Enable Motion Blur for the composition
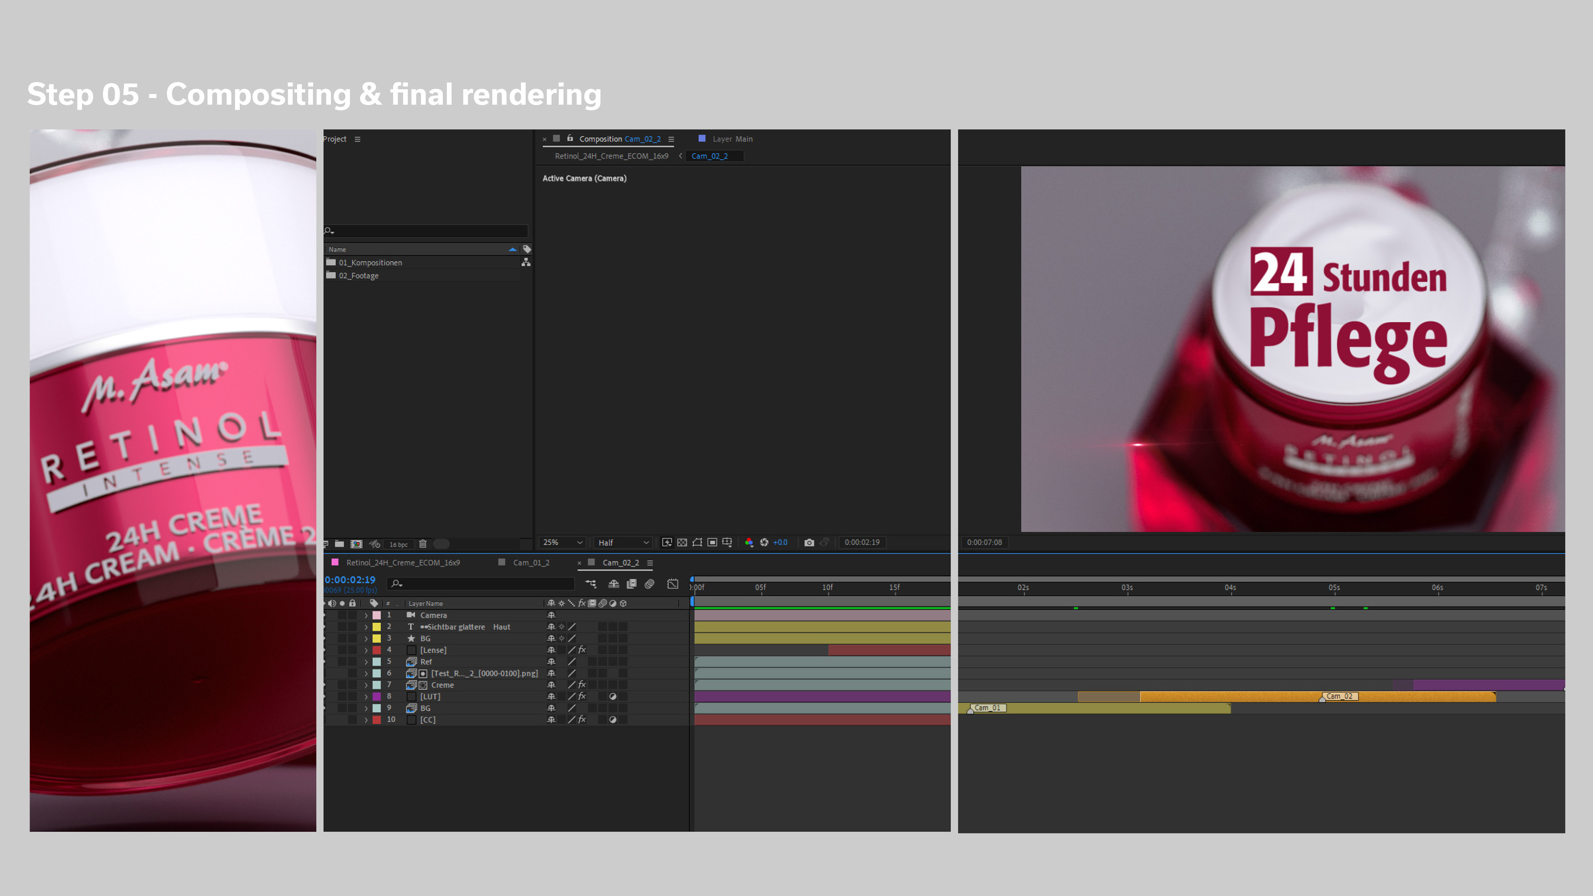The width and height of the screenshot is (1593, 896). coord(649,584)
